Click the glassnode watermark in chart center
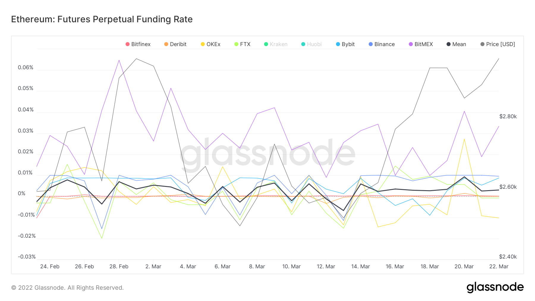Image resolution: width=535 pixels, height=301 pixels. pyautogui.click(x=267, y=153)
